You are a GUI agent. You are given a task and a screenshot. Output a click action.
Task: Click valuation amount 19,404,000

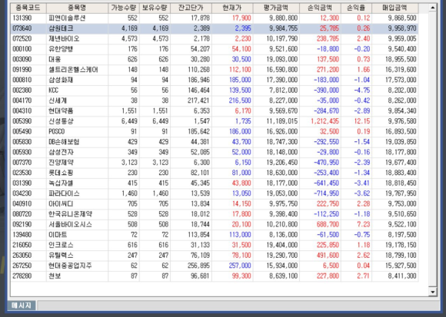tap(282, 245)
